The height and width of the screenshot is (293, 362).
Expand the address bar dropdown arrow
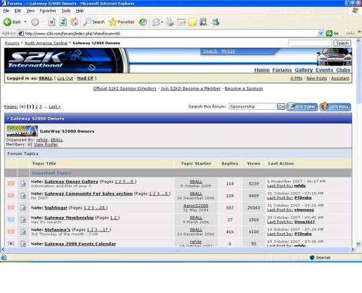320,33
